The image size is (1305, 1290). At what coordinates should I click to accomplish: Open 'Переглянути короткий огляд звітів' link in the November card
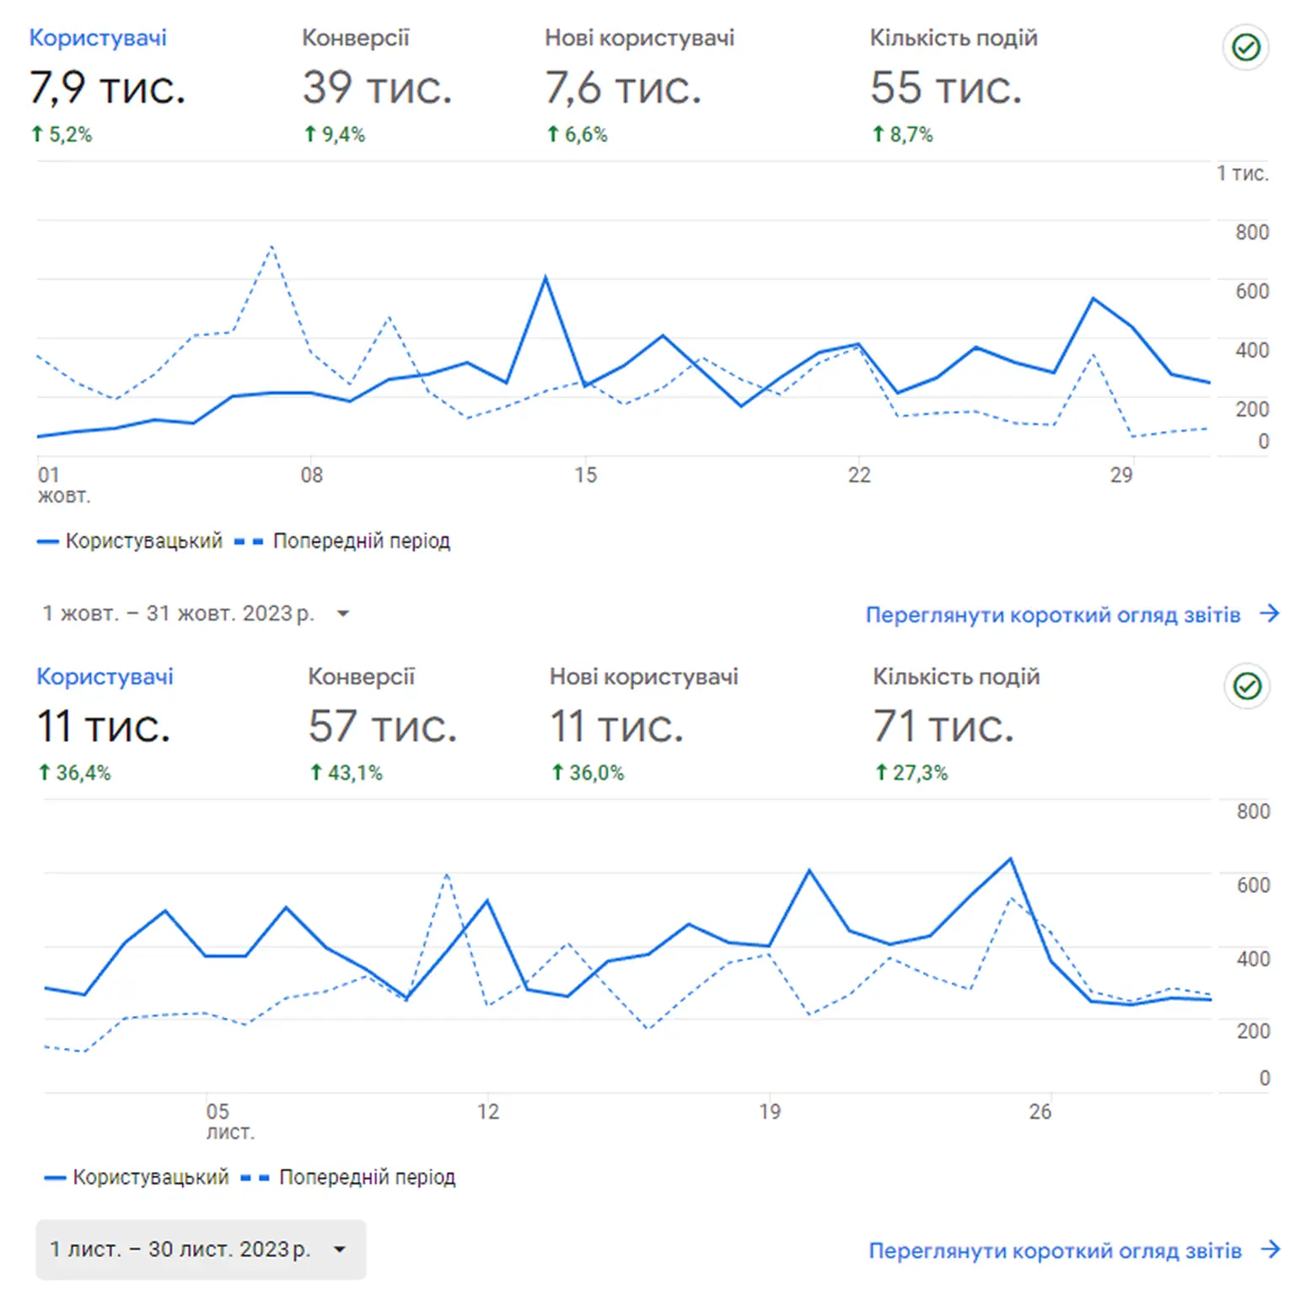pyautogui.click(x=1055, y=1250)
